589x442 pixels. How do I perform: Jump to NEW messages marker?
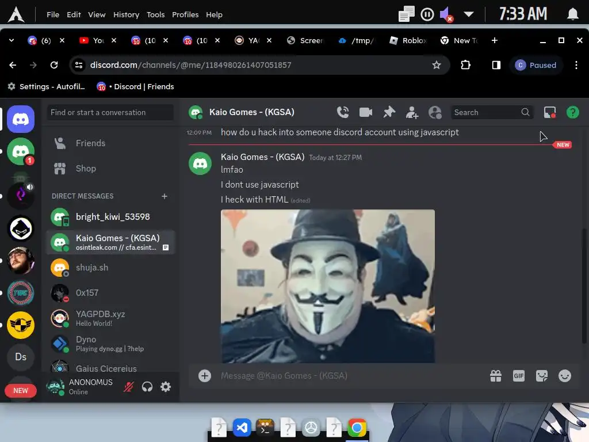click(x=563, y=144)
